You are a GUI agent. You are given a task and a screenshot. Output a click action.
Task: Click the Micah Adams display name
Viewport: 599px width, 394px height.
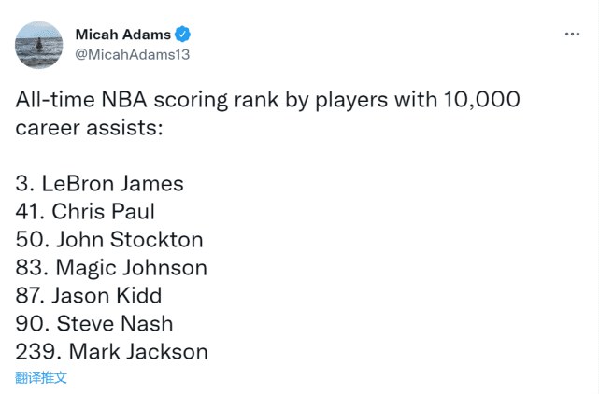pyautogui.click(x=122, y=35)
